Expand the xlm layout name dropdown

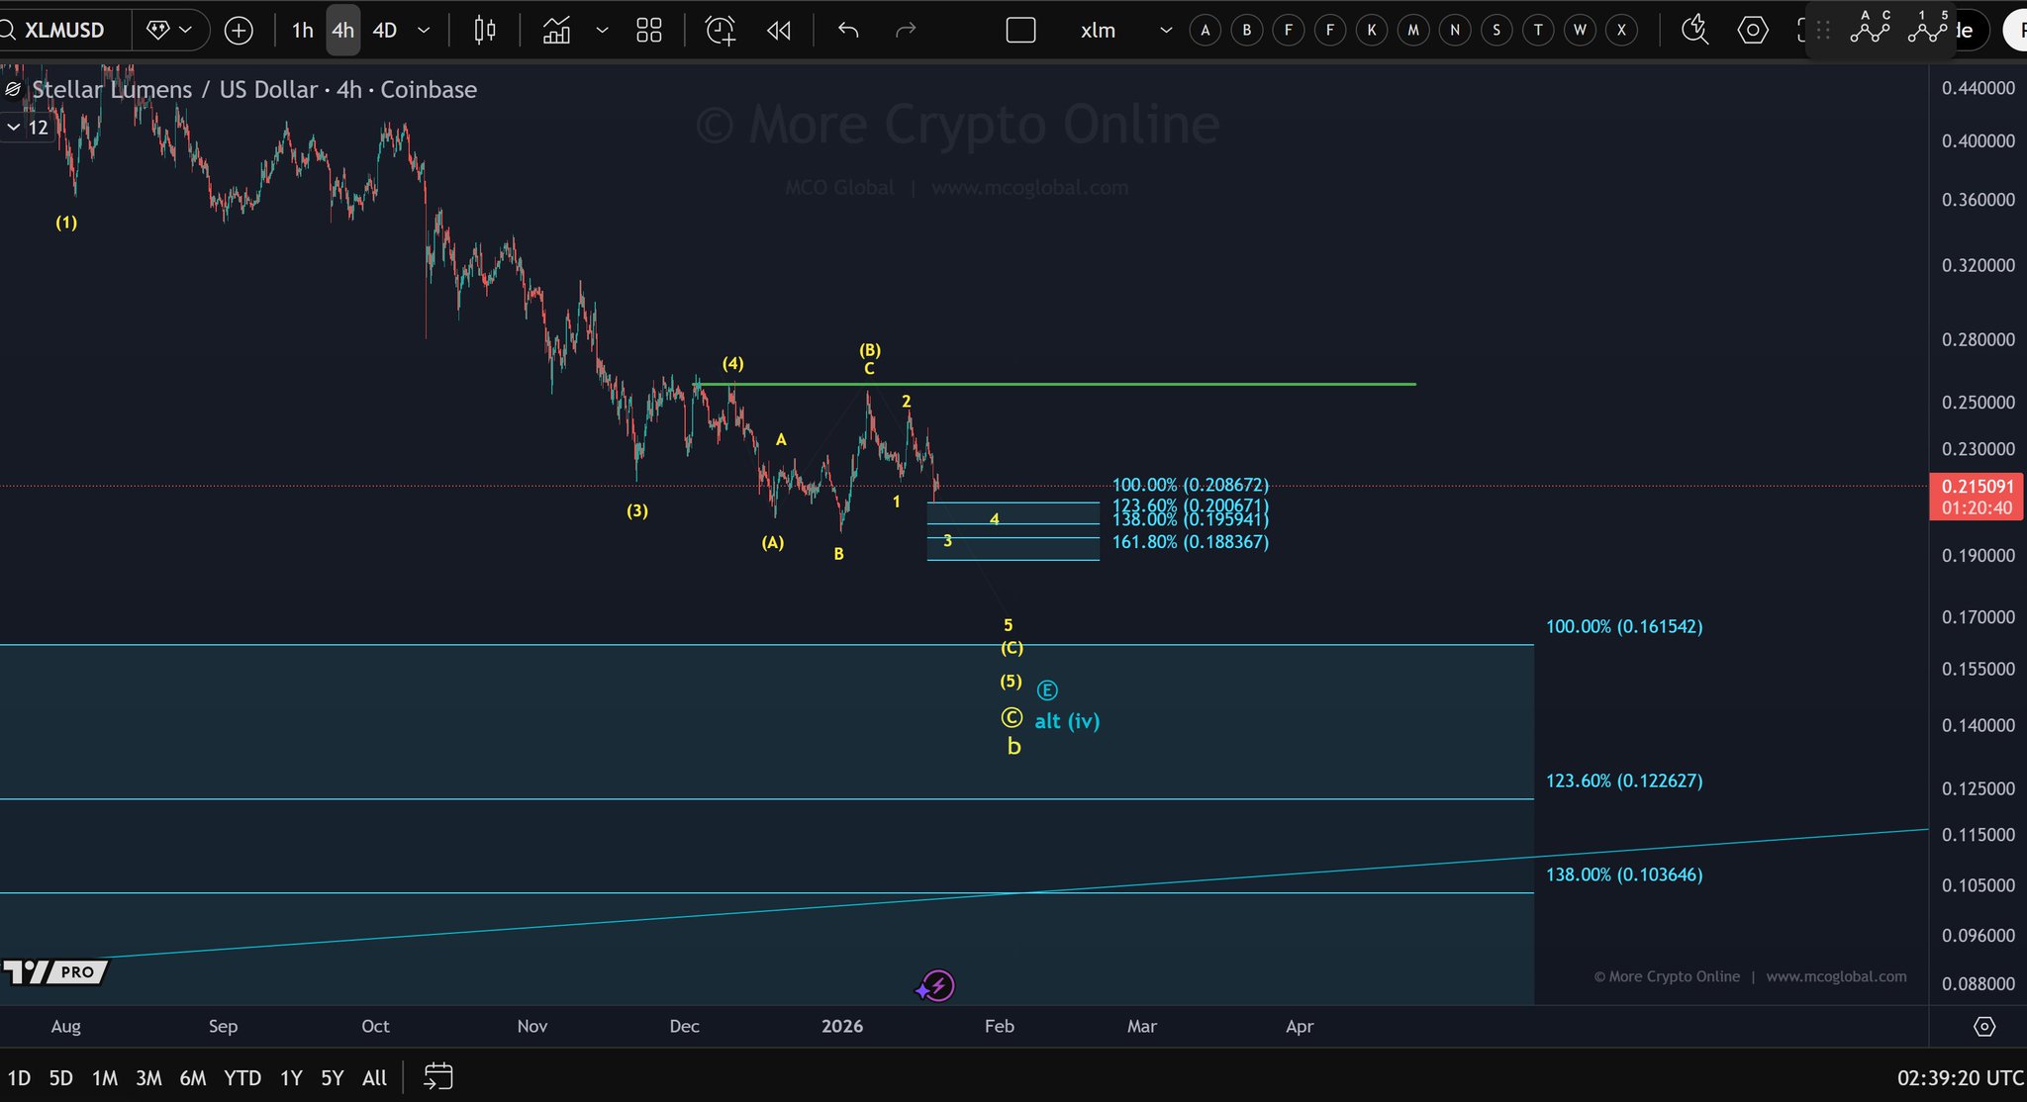(x=1166, y=31)
